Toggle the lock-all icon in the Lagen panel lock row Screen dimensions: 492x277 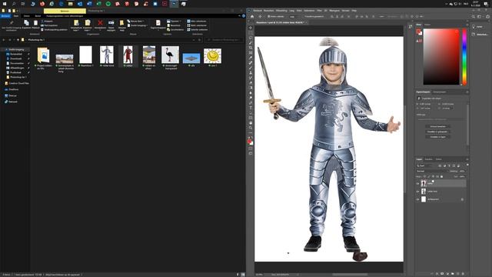pyautogui.click(x=441, y=176)
